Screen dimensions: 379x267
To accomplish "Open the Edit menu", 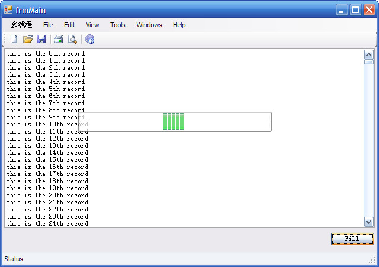I will 69,25.
